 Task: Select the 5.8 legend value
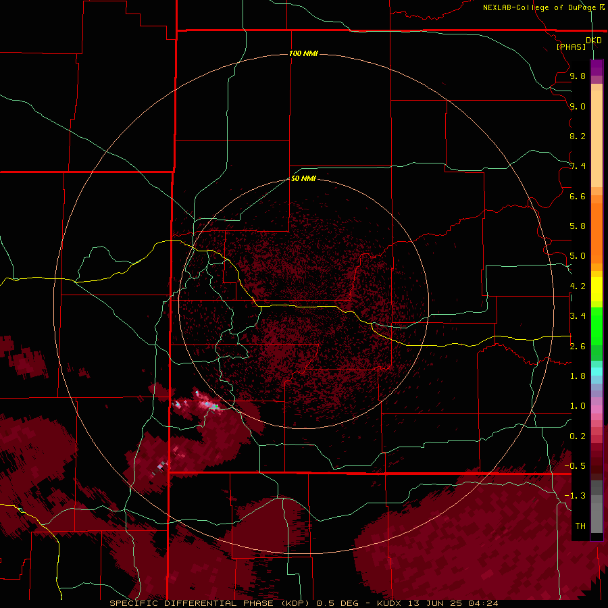578,226
